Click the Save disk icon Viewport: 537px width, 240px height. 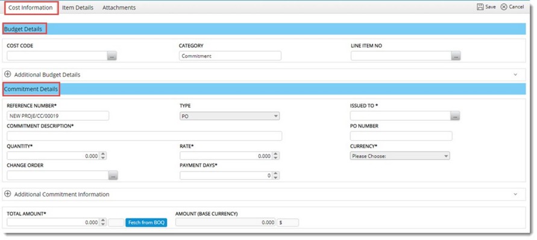pyautogui.click(x=480, y=7)
